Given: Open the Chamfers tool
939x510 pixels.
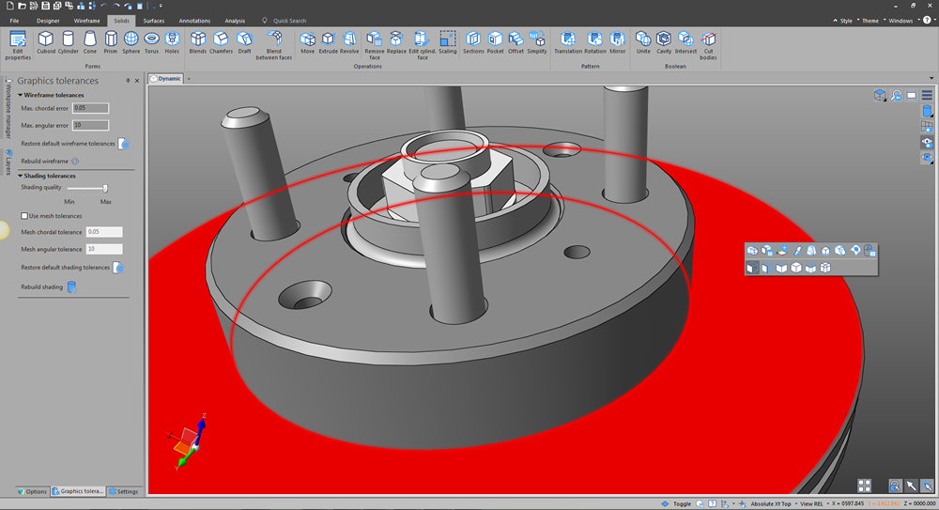Looking at the screenshot, I should coord(221,42).
